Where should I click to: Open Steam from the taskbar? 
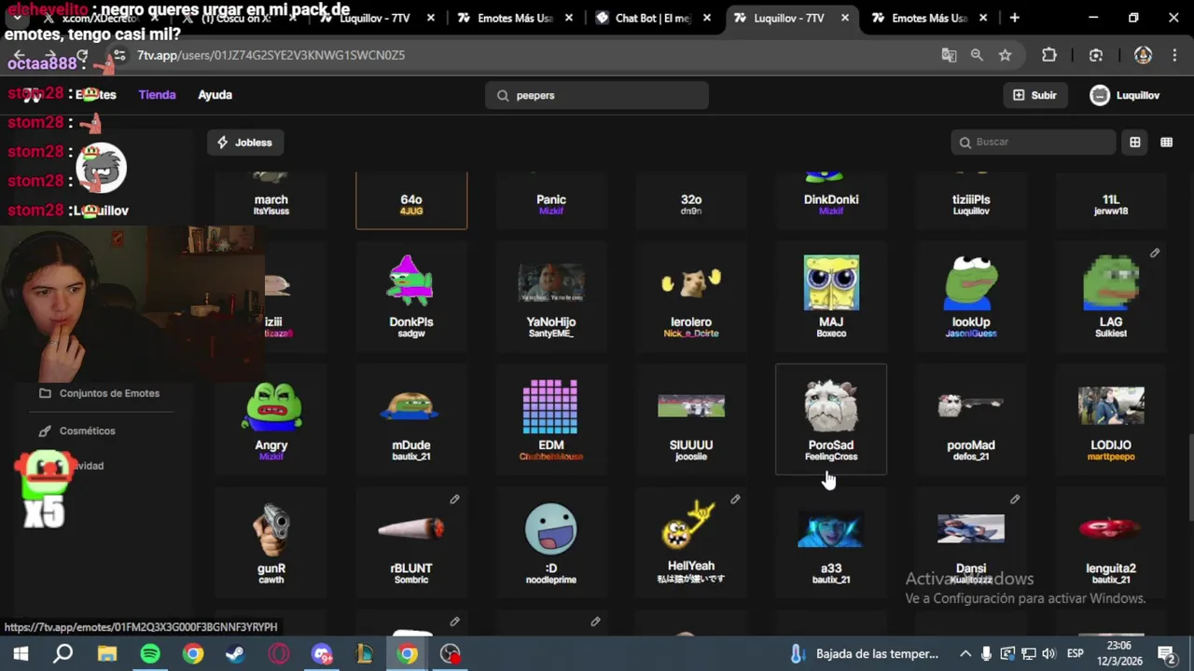pyautogui.click(x=236, y=653)
